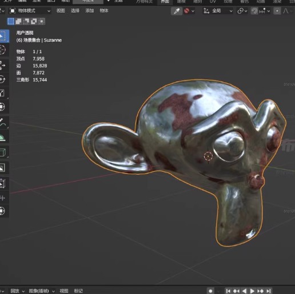Click the 边 15,828 statistic
Viewport: 295px width, 294px height.
[x=31, y=66]
